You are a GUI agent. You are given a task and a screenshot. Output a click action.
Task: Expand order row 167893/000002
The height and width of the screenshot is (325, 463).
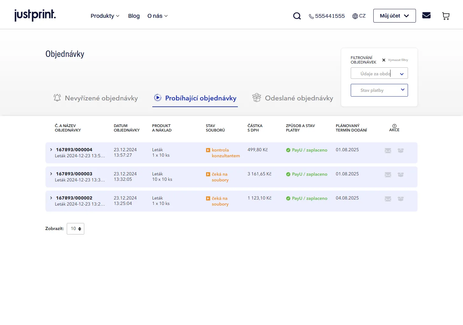(x=51, y=198)
